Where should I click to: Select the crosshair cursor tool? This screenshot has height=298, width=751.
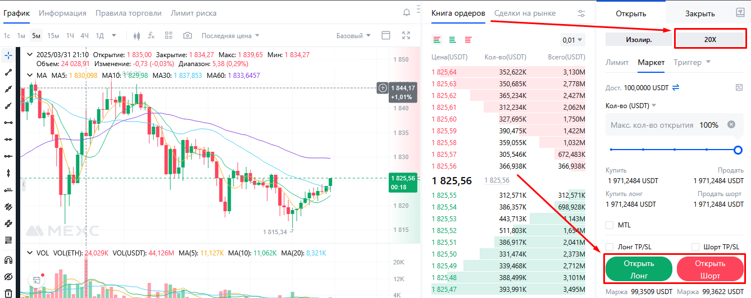8,55
